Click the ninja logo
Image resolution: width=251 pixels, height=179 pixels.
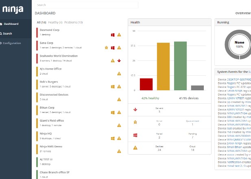13,10
